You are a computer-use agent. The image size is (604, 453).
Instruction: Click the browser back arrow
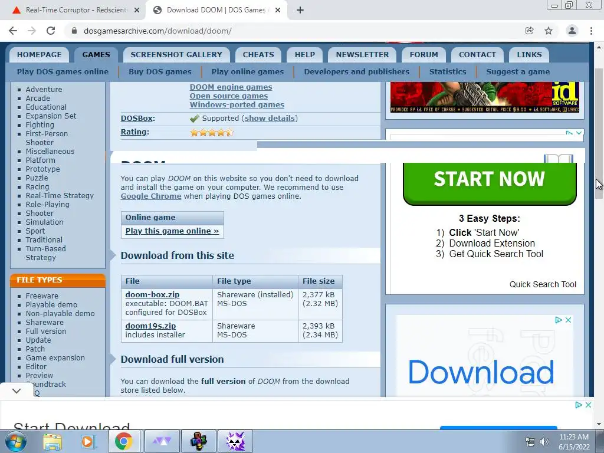[13, 31]
